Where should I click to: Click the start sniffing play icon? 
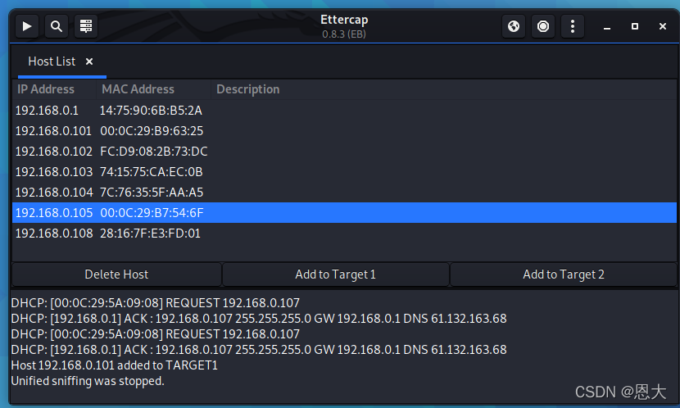click(x=27, y=26)
